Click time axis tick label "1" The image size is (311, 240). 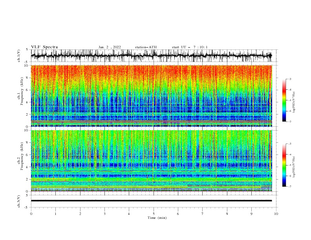coord(55,214)
